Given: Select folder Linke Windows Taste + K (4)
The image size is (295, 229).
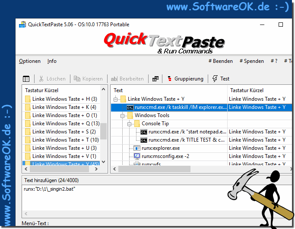Looking at the screenshot, I should (x=61, y=107).
